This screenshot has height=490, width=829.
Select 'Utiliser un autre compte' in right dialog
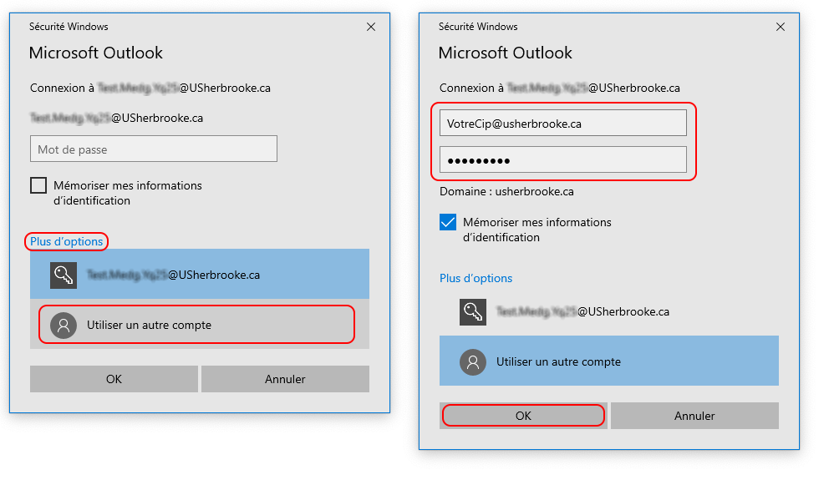(x=608, y=361)
